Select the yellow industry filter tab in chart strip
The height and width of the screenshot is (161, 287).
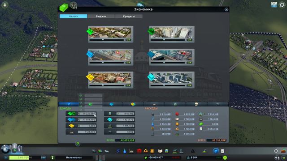tap(133, 104)
